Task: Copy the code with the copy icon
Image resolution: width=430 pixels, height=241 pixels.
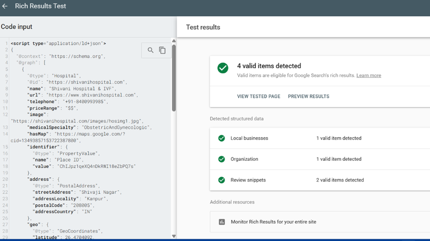Action: (162, 50)
